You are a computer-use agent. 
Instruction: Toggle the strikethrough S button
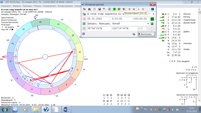(x=134, y=9)
